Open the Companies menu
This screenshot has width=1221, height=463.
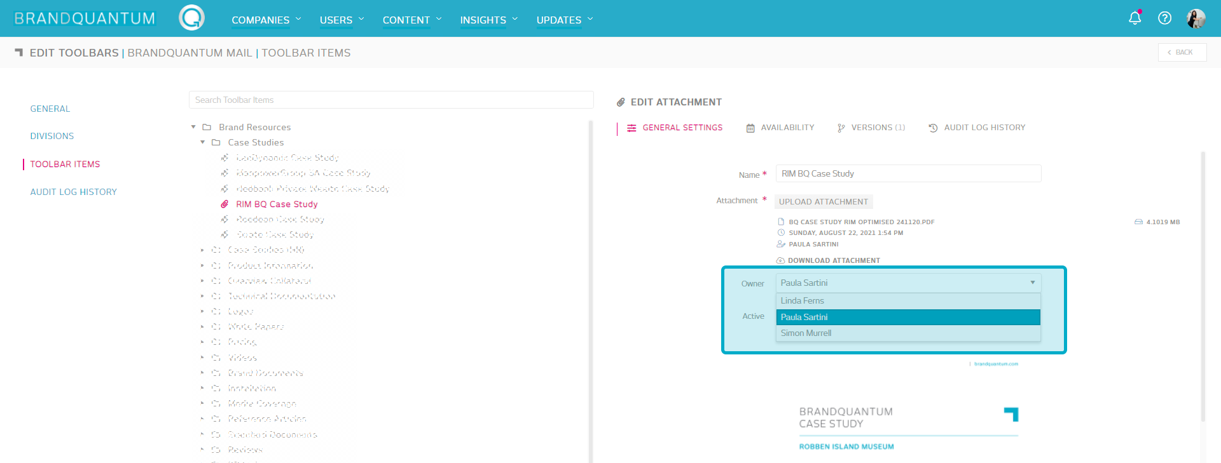tap(266, 20)
